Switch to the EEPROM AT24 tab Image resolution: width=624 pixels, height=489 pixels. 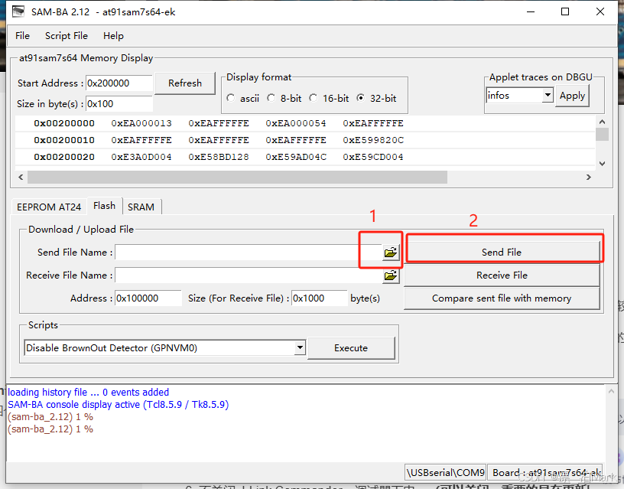coord(48,207)
